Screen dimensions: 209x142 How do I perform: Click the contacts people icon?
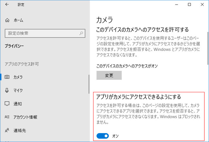tap(7, 130)
